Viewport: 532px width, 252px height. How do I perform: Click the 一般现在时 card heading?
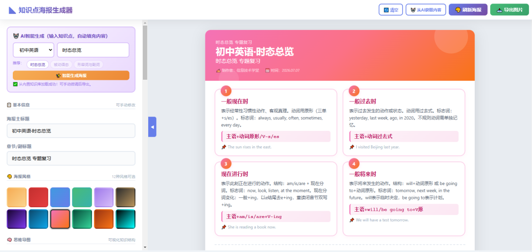235,101
